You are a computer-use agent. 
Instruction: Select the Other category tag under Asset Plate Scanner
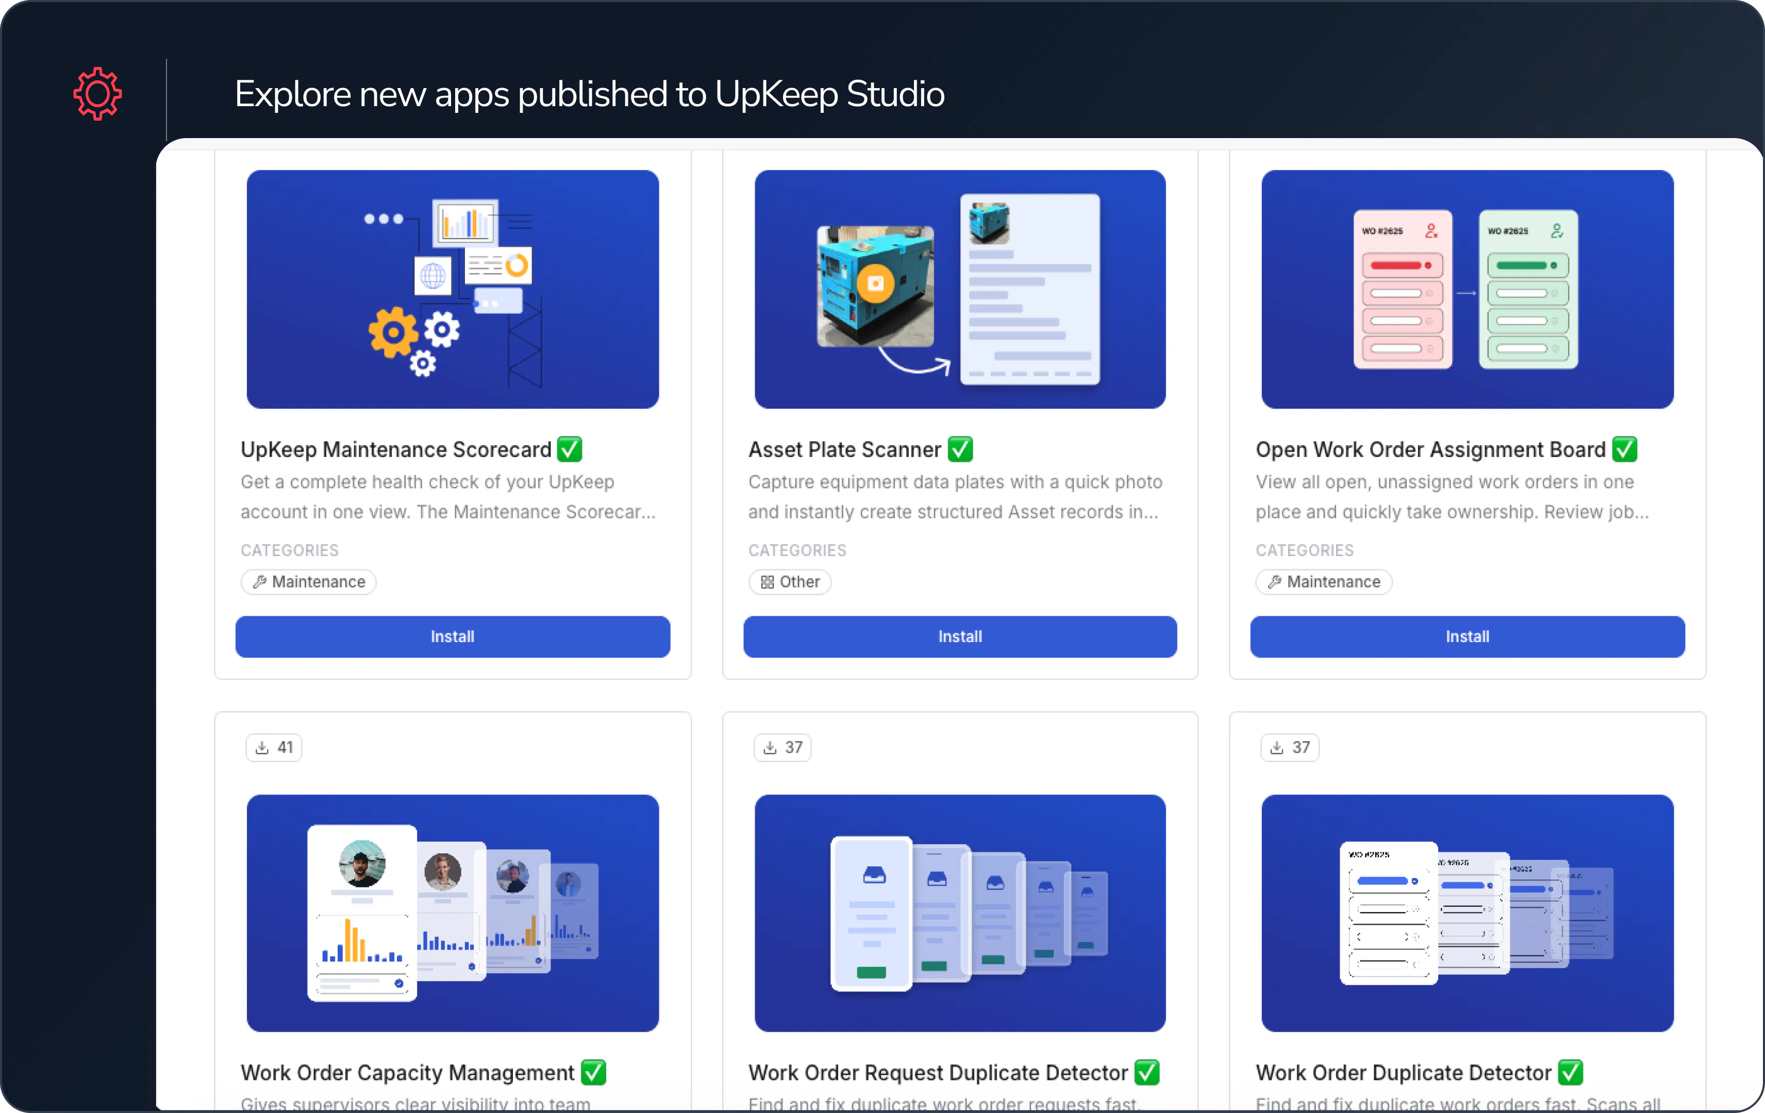(x=789, y=581)
